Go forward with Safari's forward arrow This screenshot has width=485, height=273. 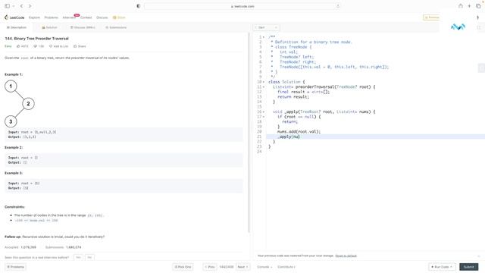tap(30, 6)
